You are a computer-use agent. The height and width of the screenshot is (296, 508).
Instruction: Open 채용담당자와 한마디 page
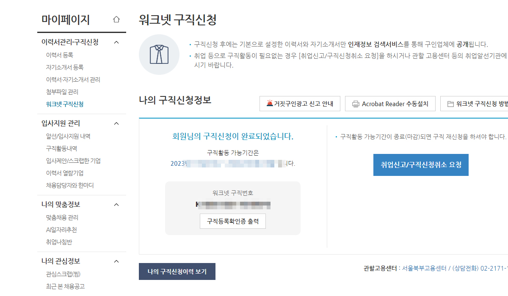[x=70, y=185]
